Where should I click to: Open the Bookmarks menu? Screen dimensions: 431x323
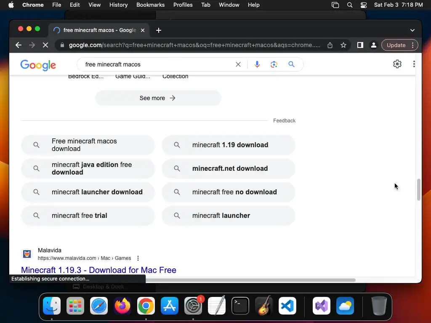pos(150,5)
